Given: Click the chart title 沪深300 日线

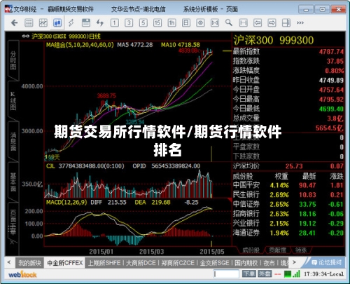Looking at the screenshot, I should click(x=66, y=36).
